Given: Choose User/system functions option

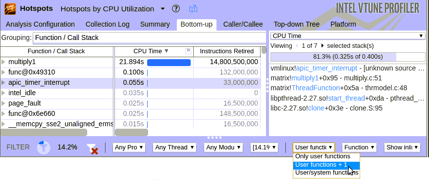Looking at the screenshot, I should click(x=326, y=173).
